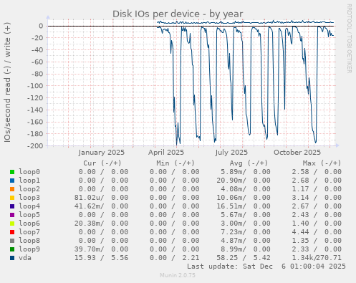Click the loop8 gray color swatch
Image resolution: width=356 pixels, height=283 pixels.
(12, 241)
